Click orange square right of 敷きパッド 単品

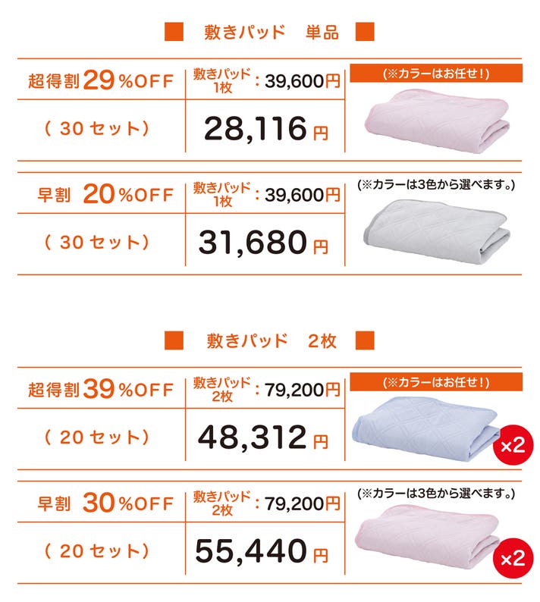coord(366,33)
